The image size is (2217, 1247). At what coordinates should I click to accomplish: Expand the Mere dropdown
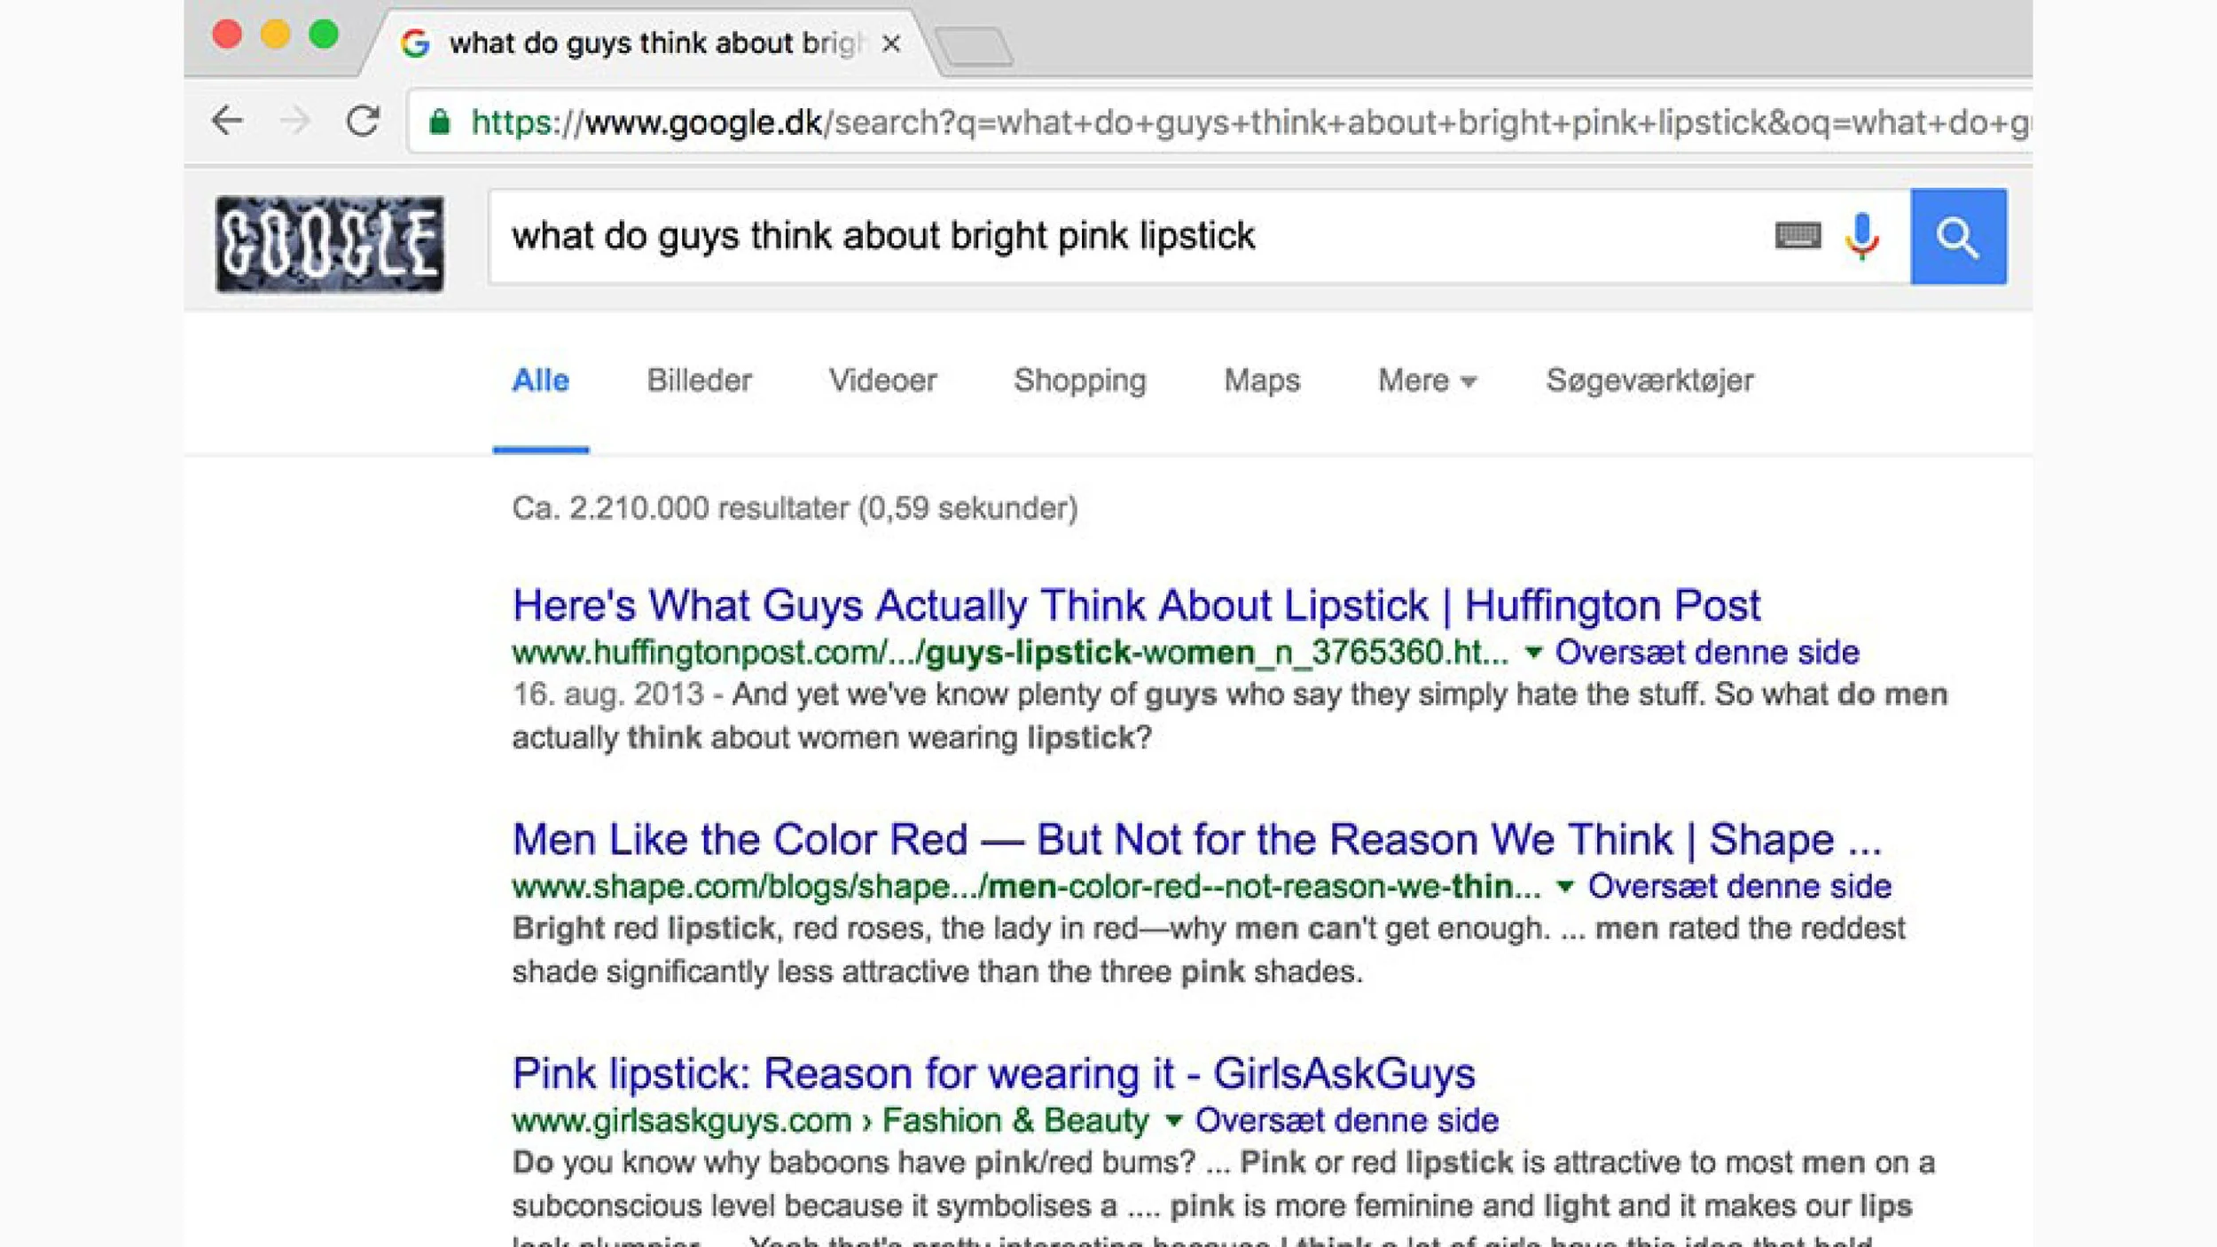[x=1427, y=380]
